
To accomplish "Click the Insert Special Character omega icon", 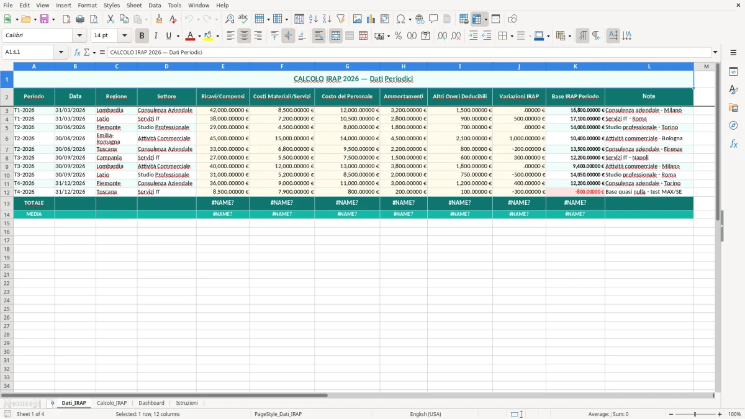I will point(400,19).
